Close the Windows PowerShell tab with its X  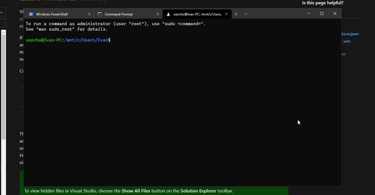point(89,14)
